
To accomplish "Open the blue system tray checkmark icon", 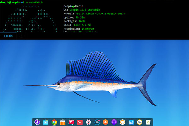I will (x=131, y=123).
